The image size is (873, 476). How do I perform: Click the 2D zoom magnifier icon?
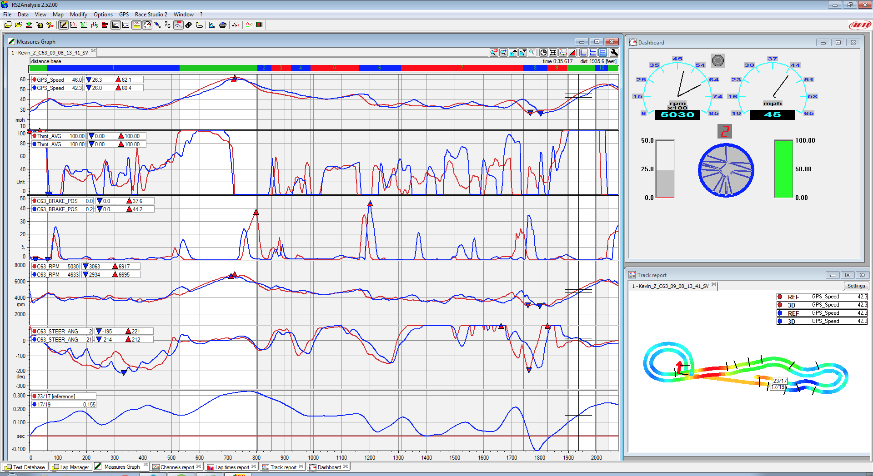(x=494, y=53)
